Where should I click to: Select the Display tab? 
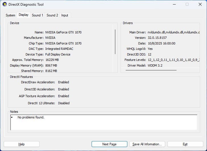(24, 15)
